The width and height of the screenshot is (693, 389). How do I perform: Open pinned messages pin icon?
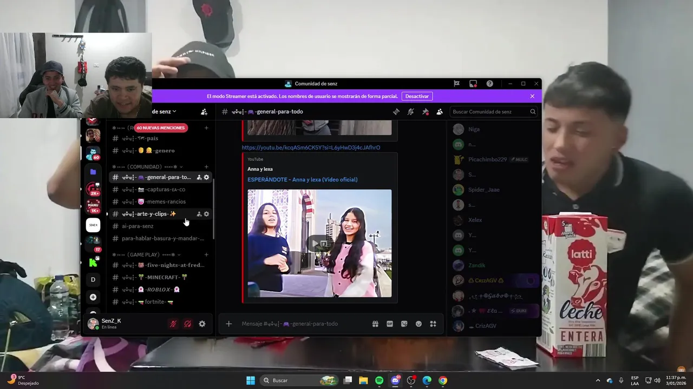[x=426, y=112]
